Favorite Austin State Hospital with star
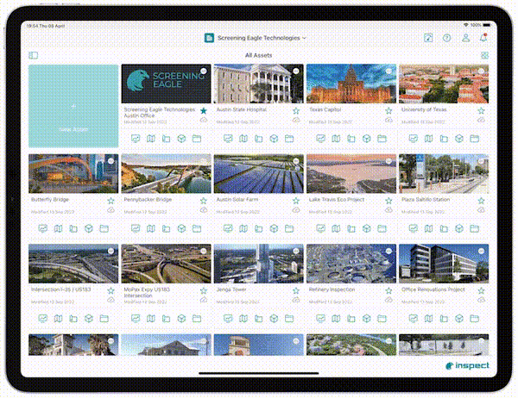 click(x=296, y=110)
